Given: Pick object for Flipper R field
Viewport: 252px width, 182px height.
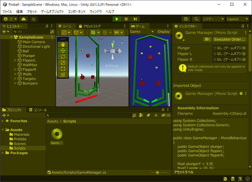Looking at the screenshot, I should tap(244, 60).
